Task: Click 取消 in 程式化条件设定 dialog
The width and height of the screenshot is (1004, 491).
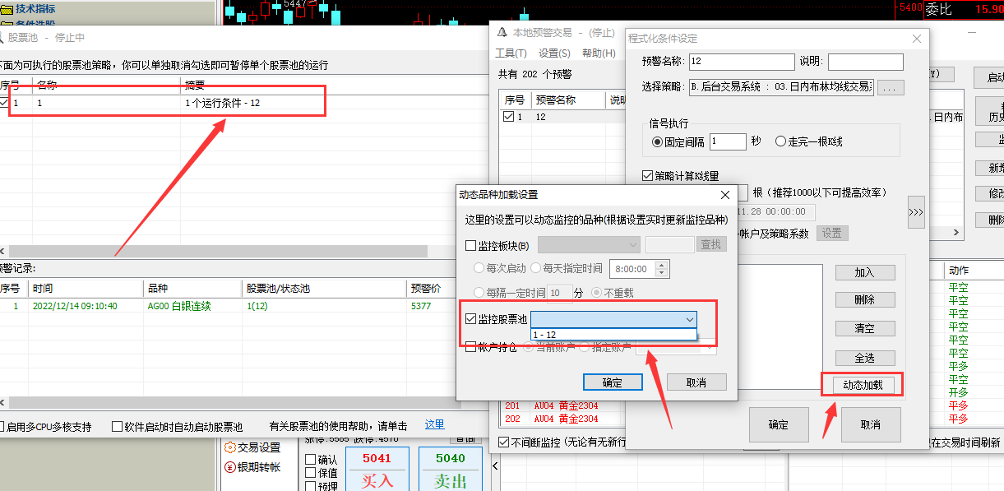Action: [x=871, y=425]
